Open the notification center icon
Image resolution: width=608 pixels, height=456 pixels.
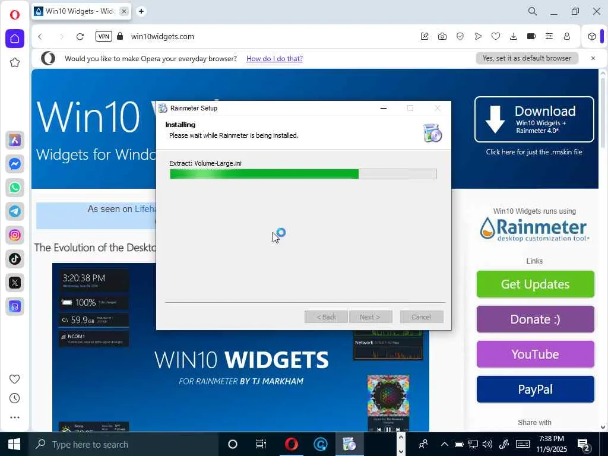584,444
